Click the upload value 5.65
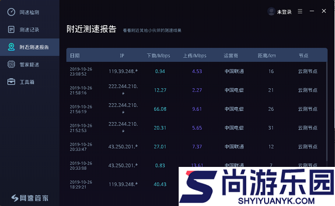Screen dimensions: 335x206 point(197,128)
